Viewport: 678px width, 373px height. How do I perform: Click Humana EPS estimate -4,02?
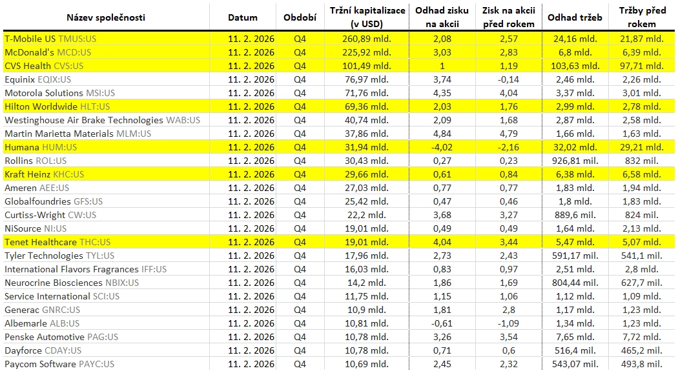click(442, 147)
